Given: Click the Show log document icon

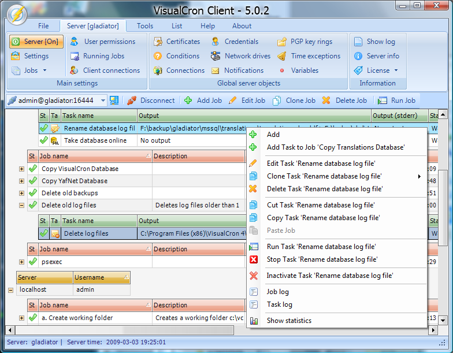Looking at the screenshot, I should 358,42.
